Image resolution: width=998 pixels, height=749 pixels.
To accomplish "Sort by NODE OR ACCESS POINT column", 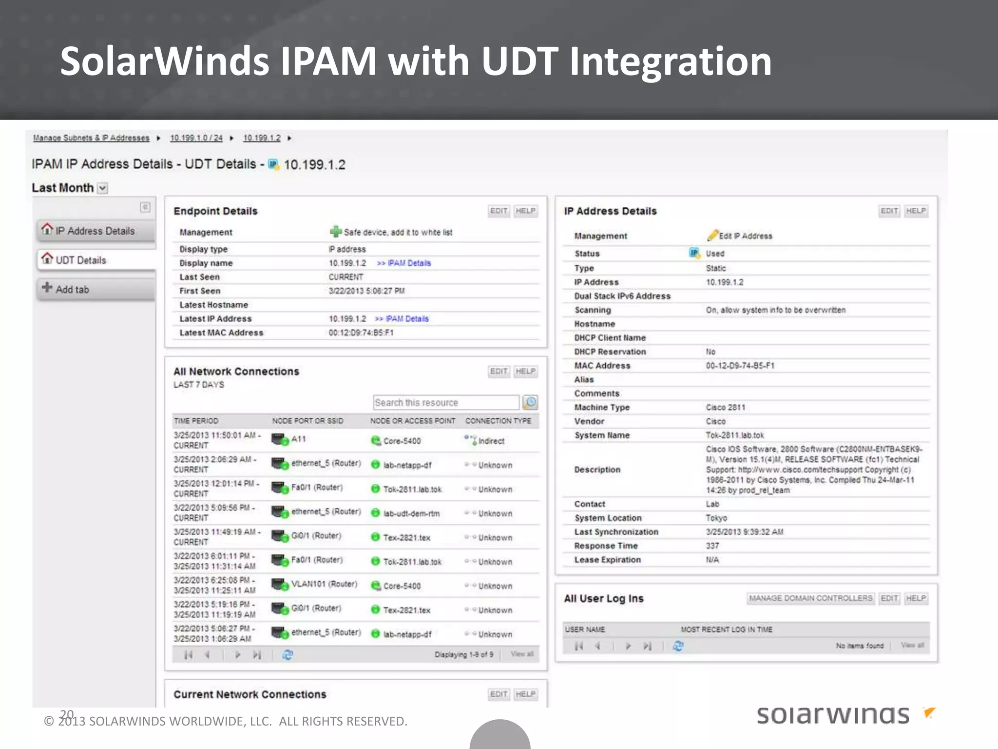I will pyautogui.click(x=413, y=421).
